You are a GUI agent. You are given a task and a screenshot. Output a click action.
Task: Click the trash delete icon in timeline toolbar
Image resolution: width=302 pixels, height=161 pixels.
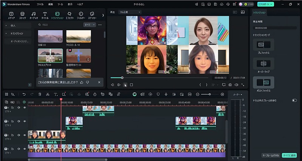click(x=40, y=94)
